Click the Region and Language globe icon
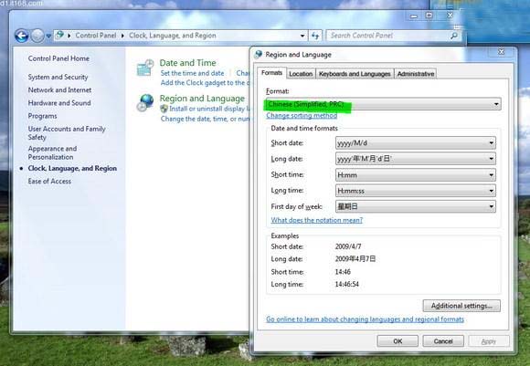The width and height of the screenshot is (530, 366). [145, 102]
